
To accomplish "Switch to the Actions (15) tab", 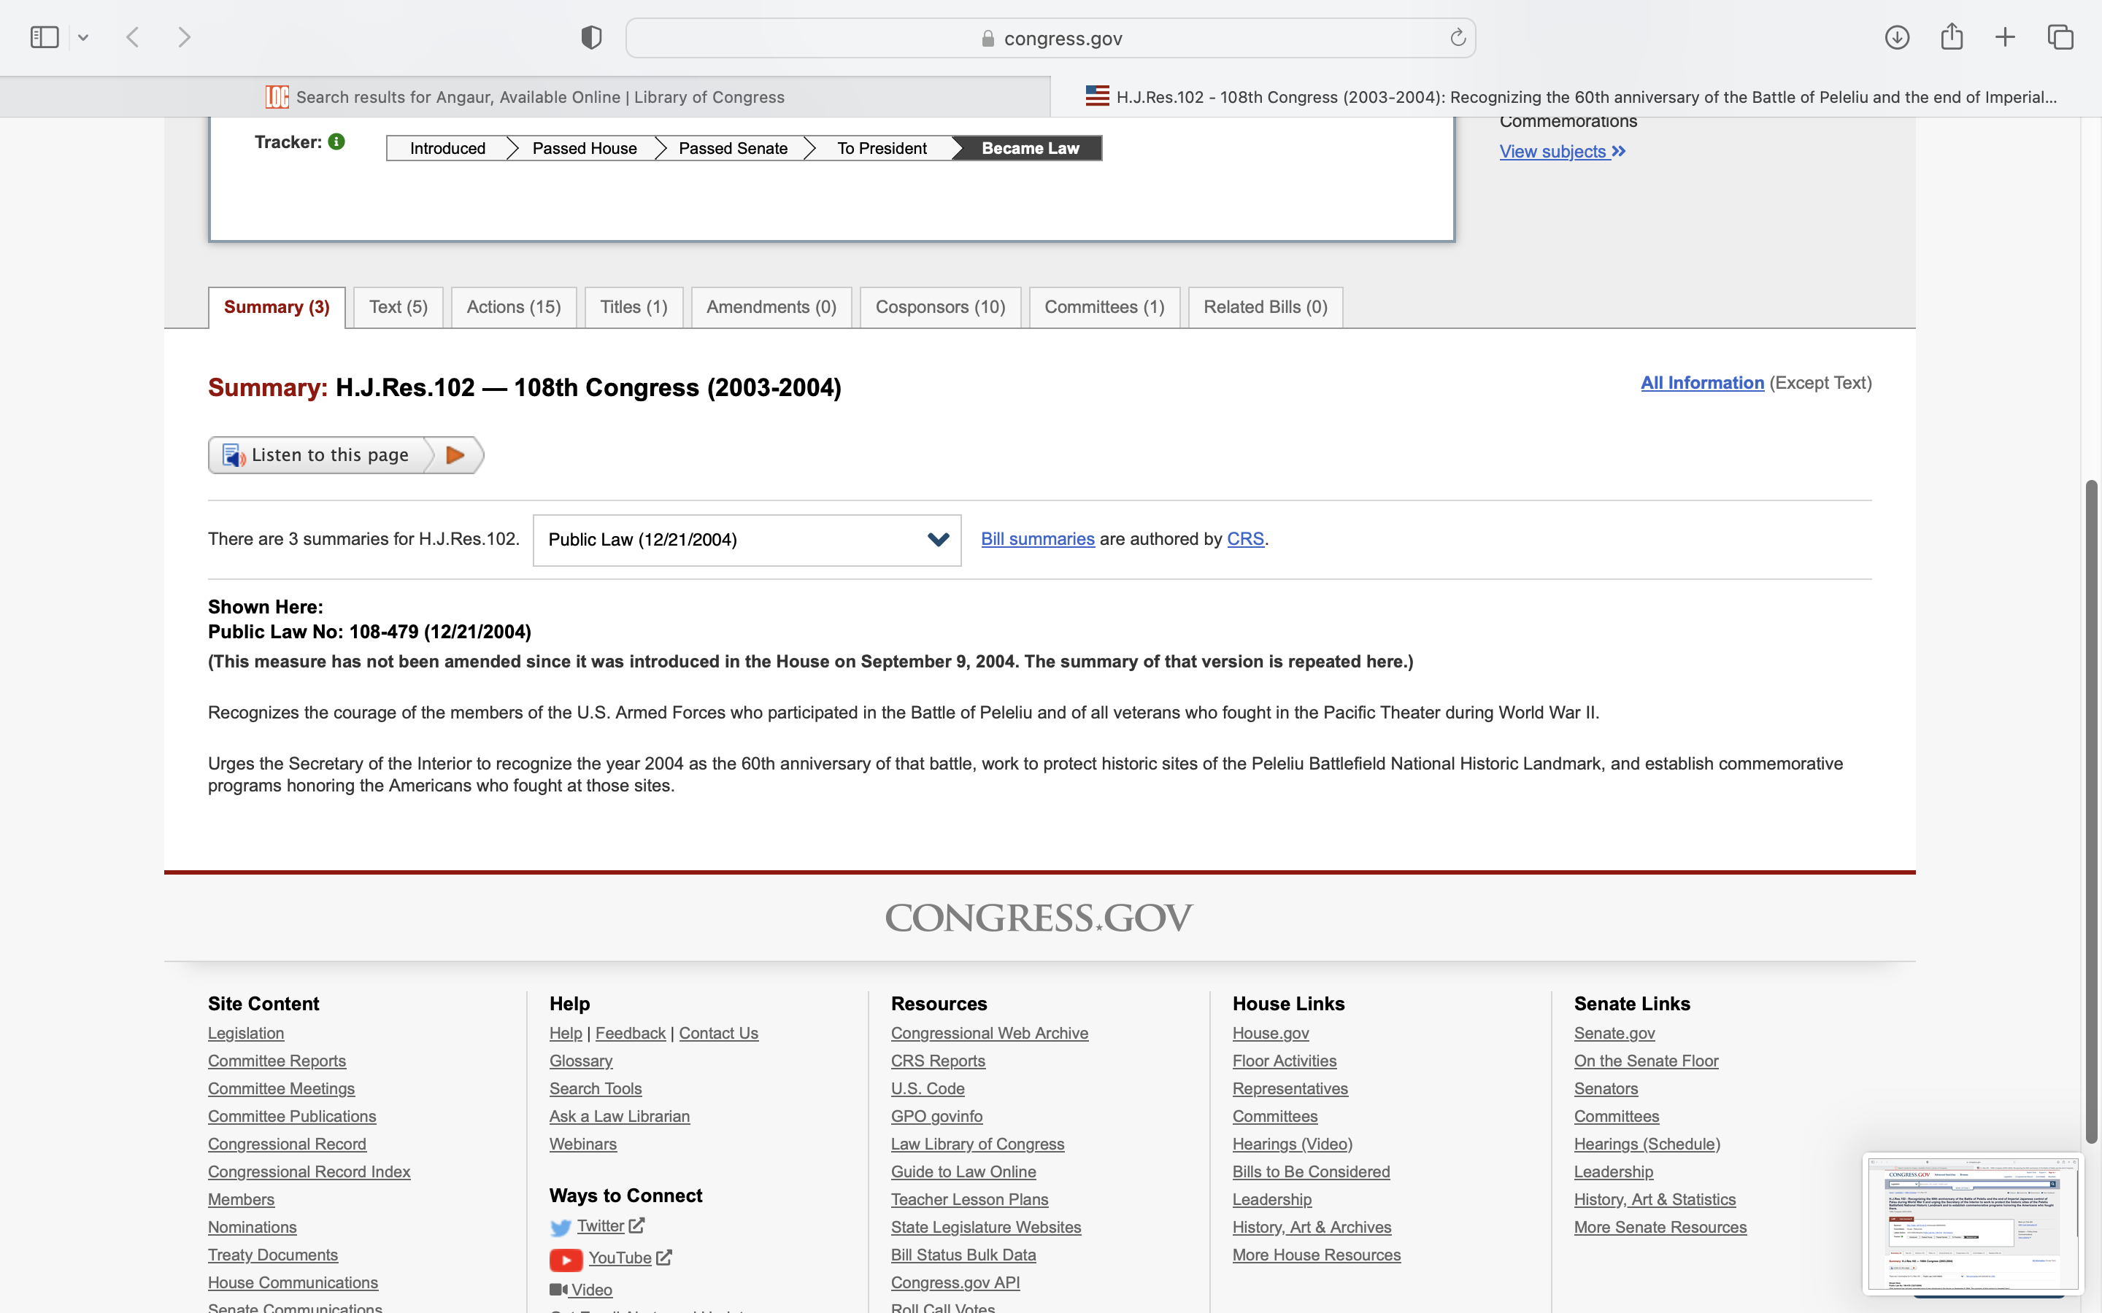I will 513,307.
